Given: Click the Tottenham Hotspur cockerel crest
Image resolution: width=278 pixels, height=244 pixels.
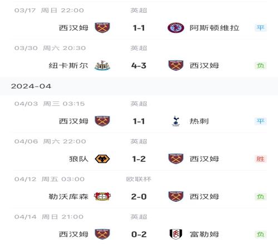Looking at the screenshot, I should point(176,121).
